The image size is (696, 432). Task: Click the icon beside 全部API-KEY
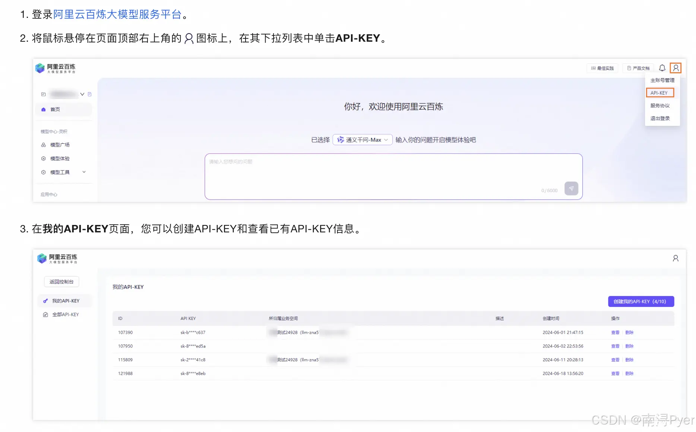coord(45,314)
